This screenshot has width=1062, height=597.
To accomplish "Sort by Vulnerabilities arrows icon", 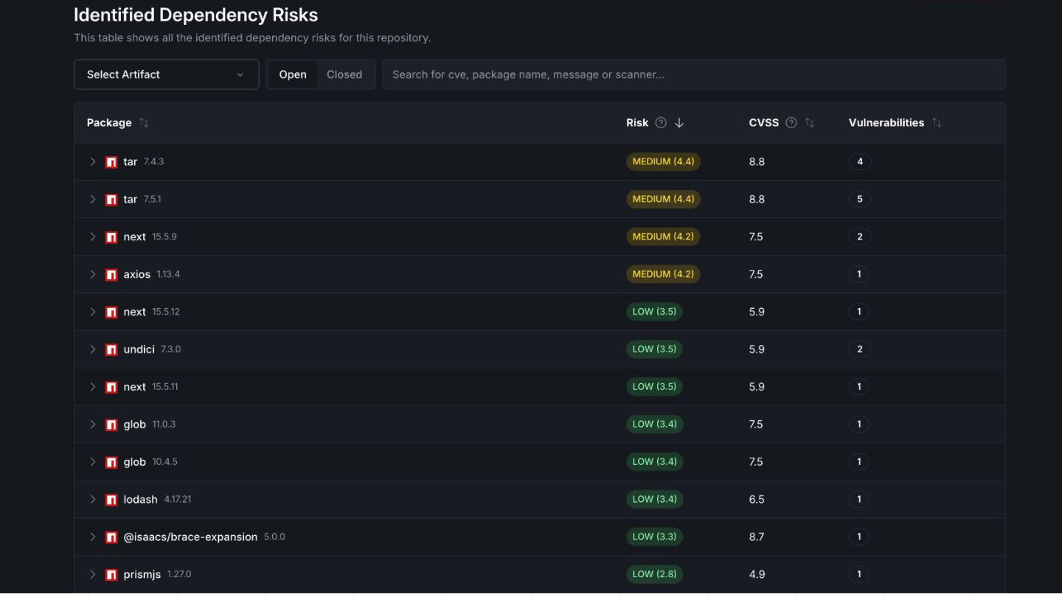I will pos(937,123).
